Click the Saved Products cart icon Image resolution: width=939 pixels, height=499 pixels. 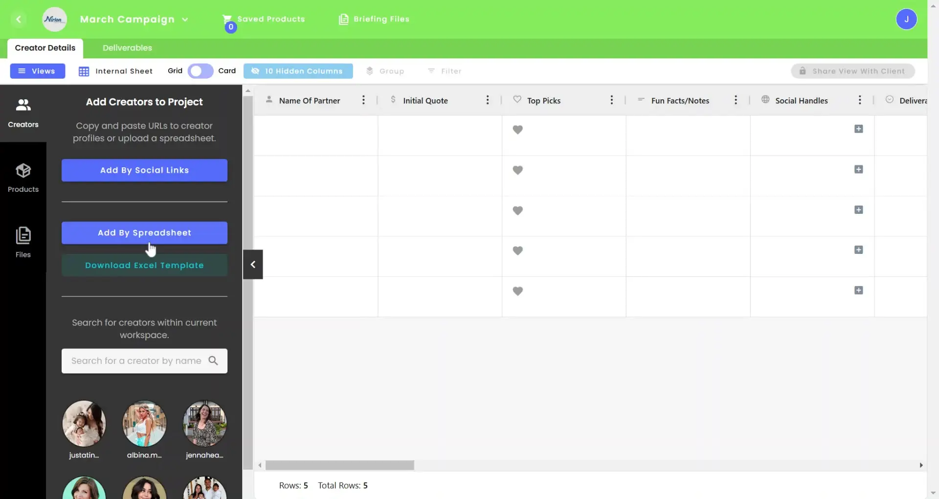coord(228,19)
